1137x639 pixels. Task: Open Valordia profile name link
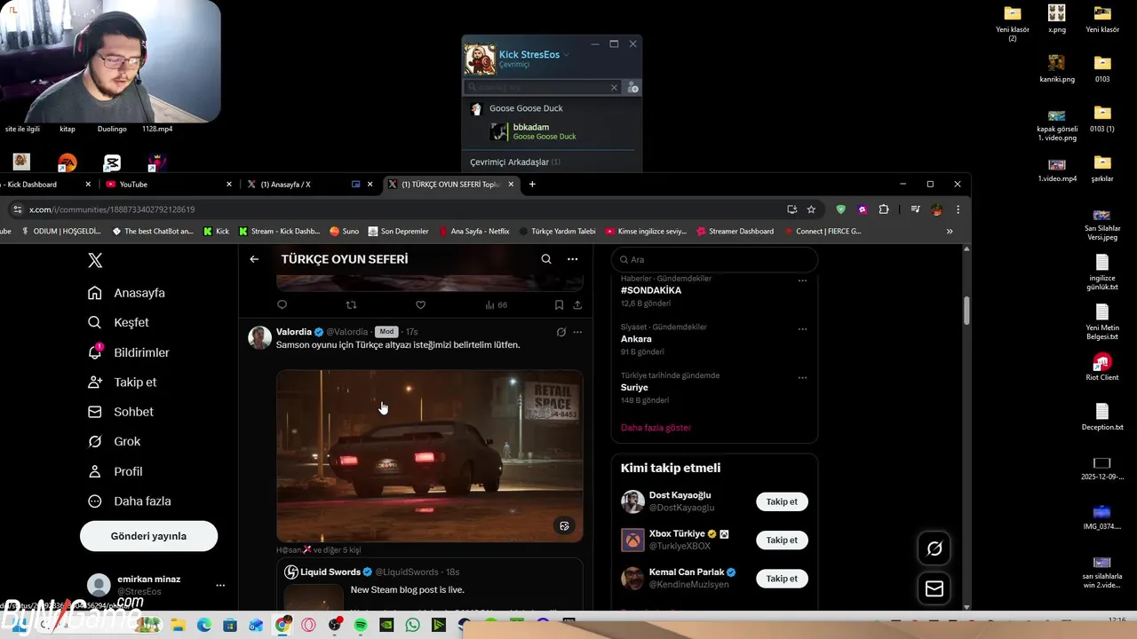click(294, 332)
